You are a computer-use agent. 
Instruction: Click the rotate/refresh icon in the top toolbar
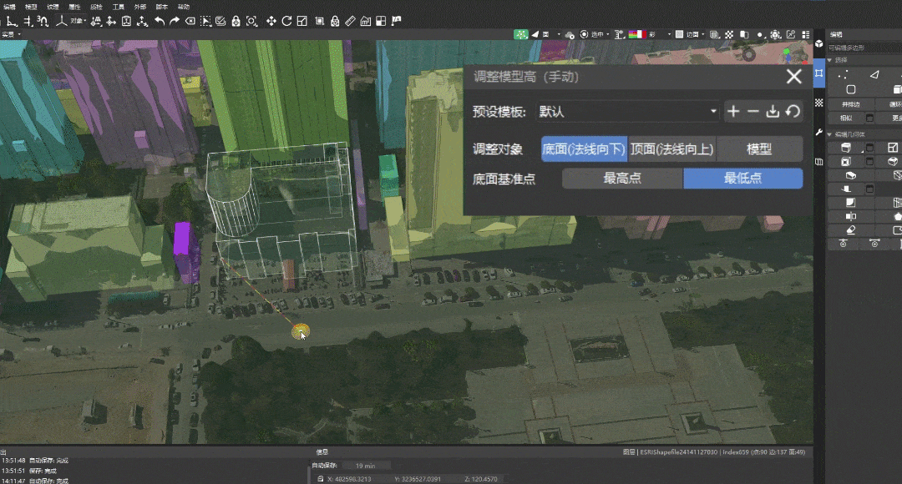click(286, 21)
